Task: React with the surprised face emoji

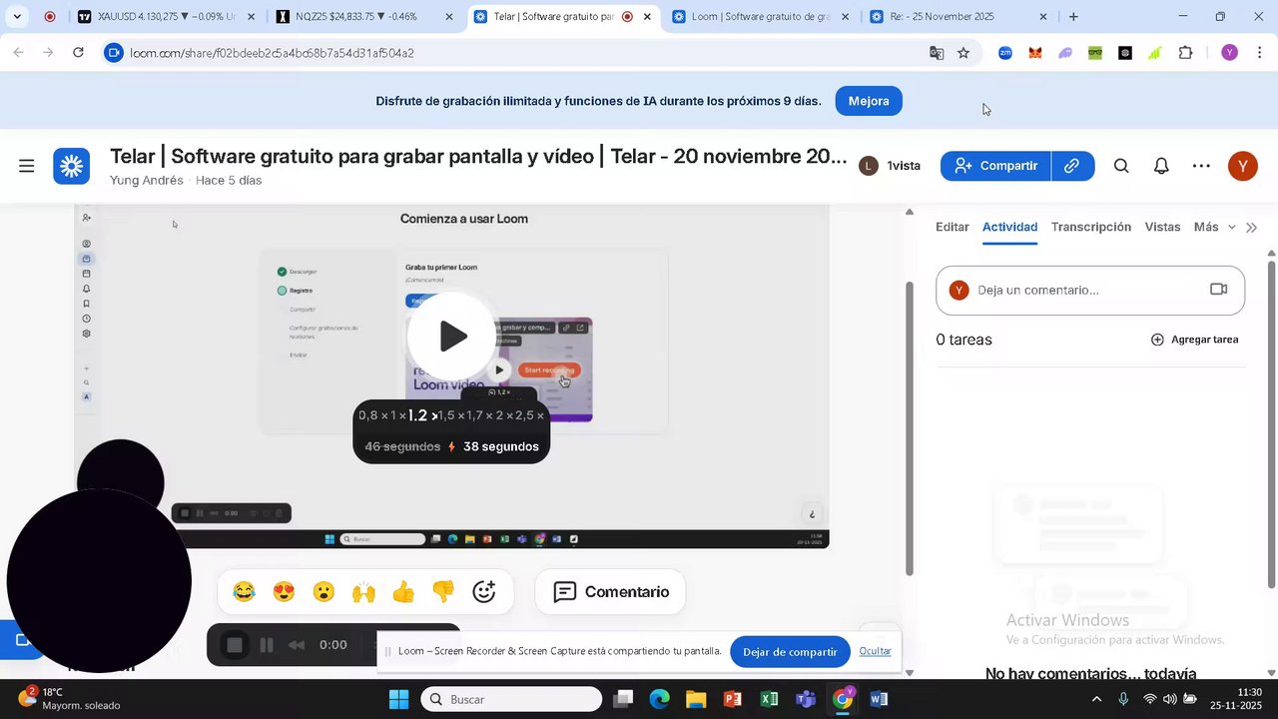Action: click(x=323, y=592)
